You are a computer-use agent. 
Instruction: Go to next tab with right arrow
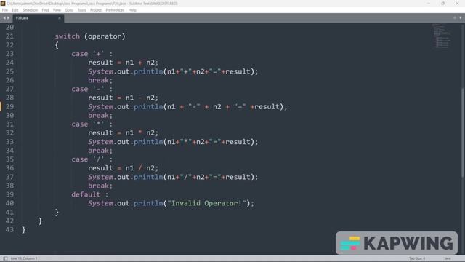(x=8, y=18)
